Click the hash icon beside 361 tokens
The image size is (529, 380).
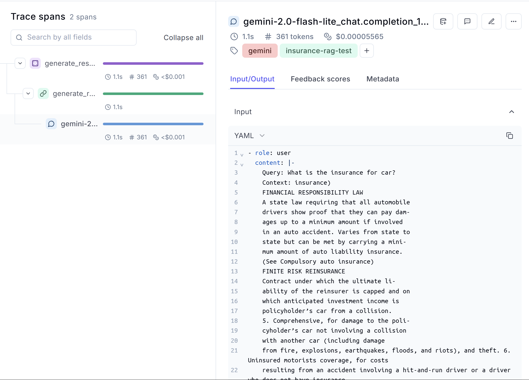[268, 37]
